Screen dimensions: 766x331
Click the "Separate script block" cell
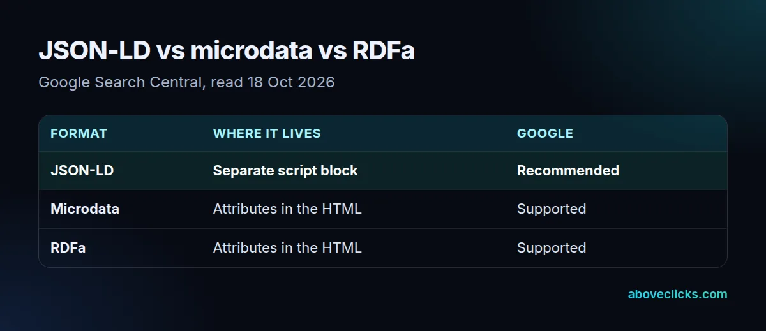coord(285,171)
